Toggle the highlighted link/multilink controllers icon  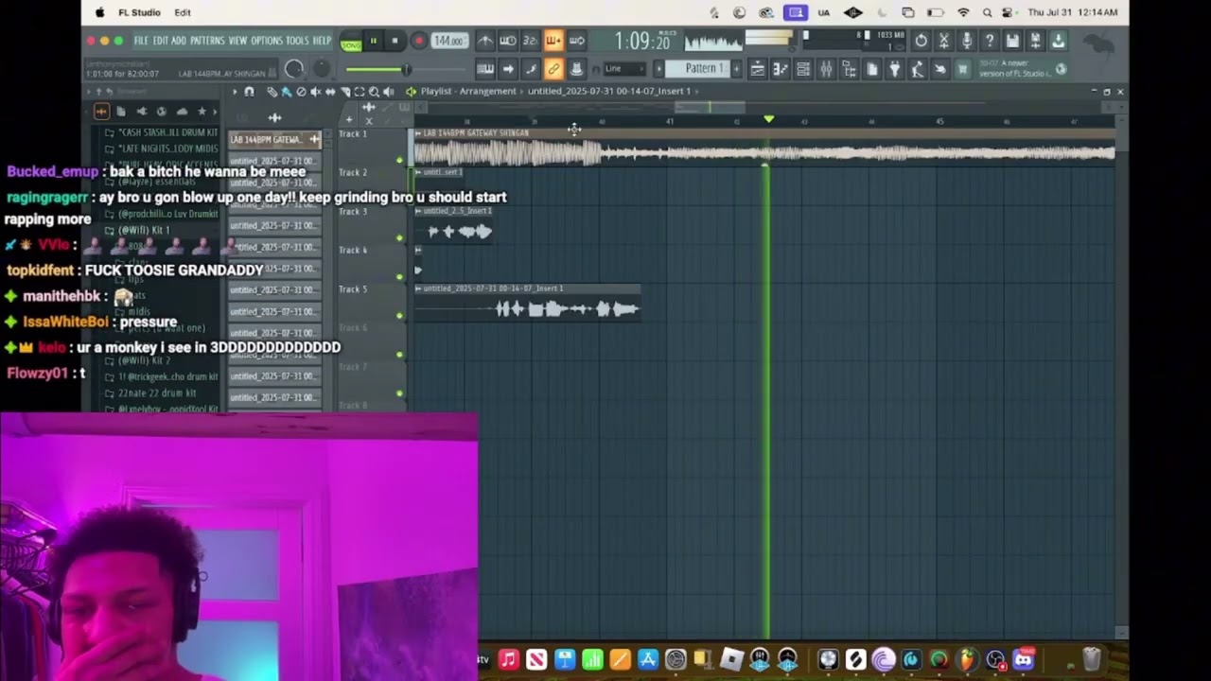(553, 68)
